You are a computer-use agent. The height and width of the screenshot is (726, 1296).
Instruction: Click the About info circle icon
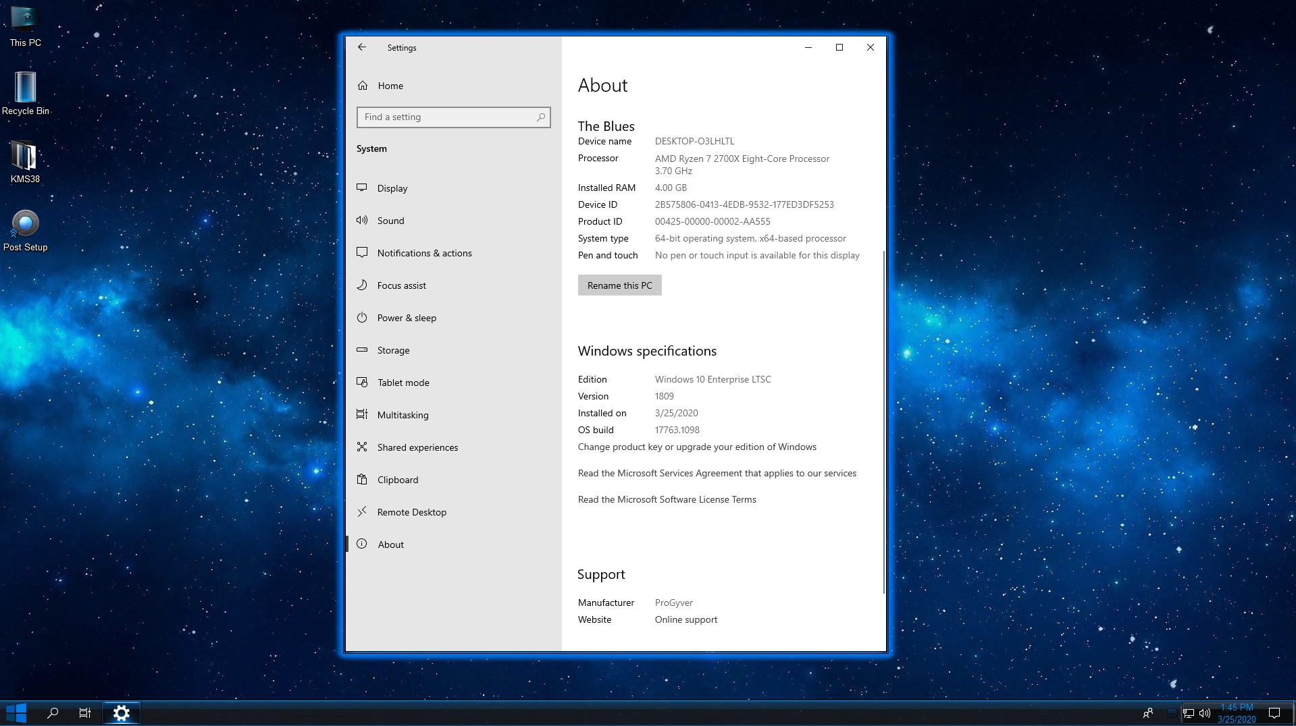(362, 544)
